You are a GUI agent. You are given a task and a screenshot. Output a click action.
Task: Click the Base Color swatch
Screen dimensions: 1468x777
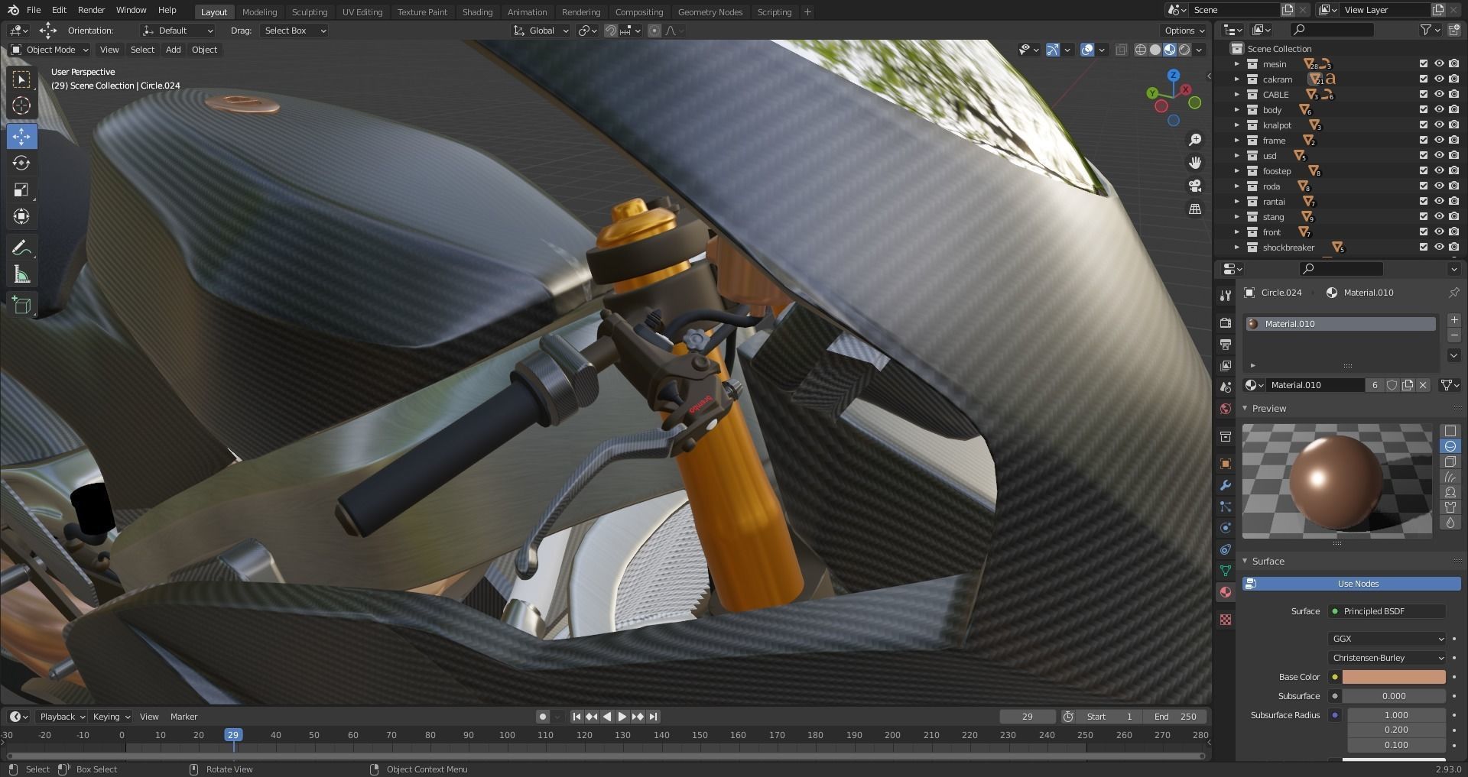[1393, 677]
